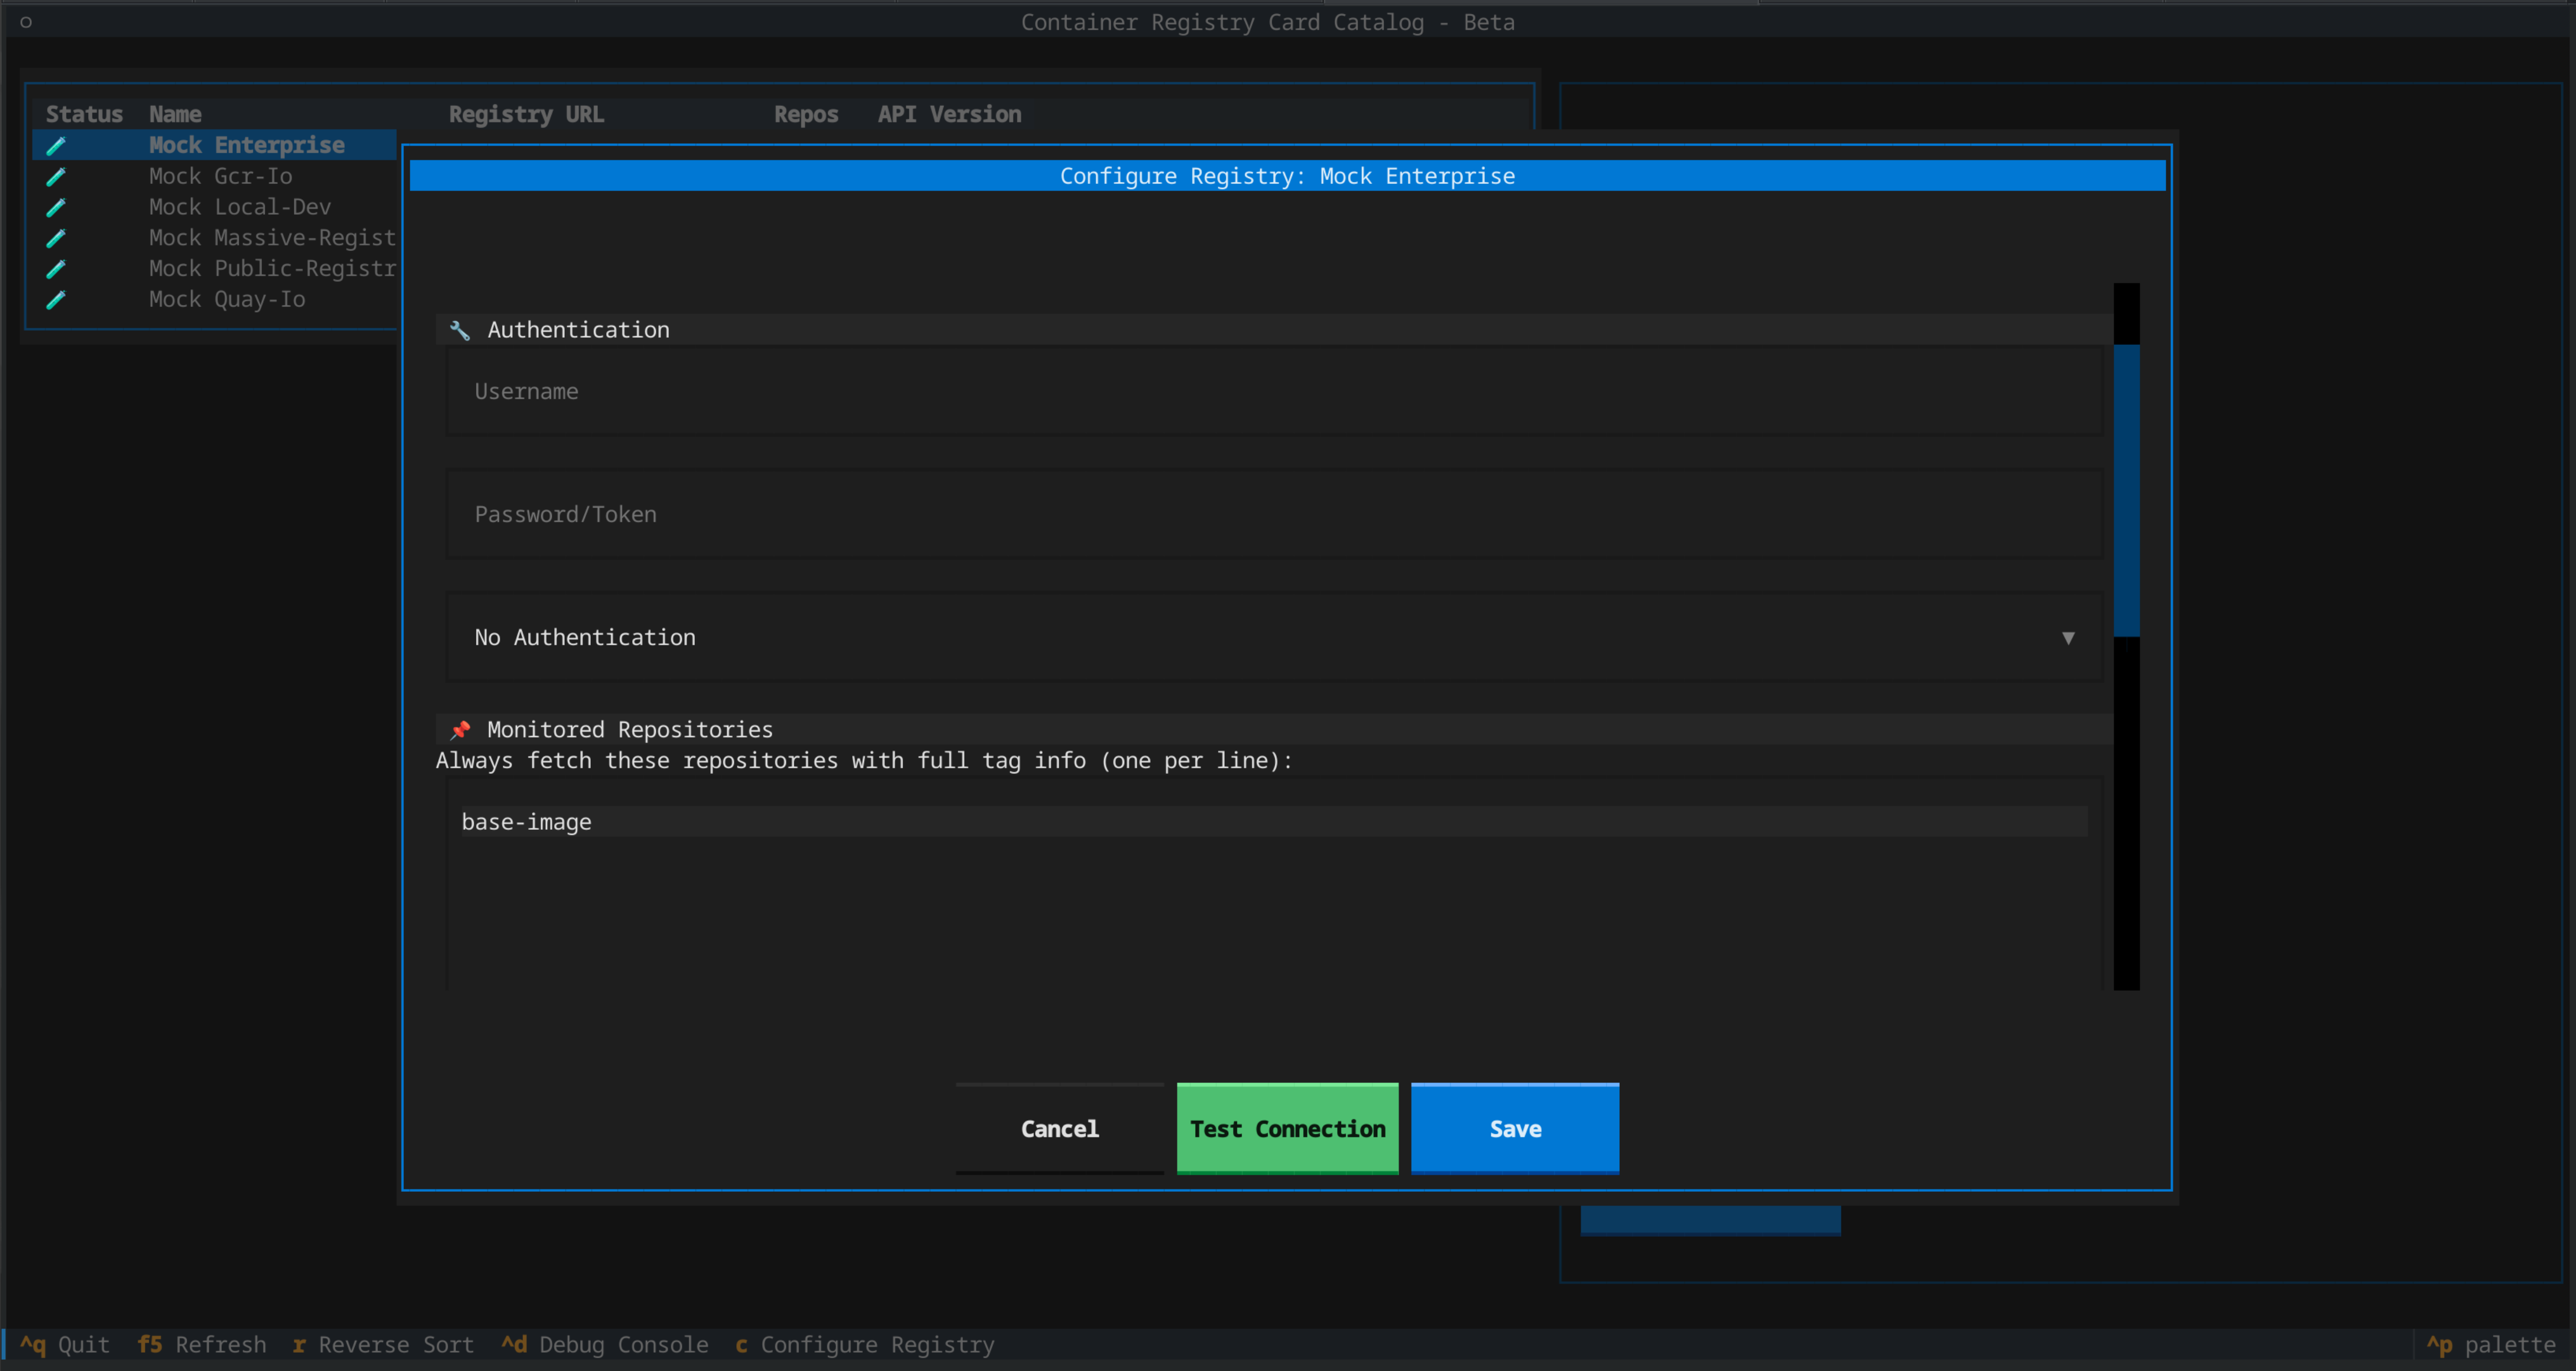Click the pencil status icon for Mock Local-Dev
This screenshot has width=2576, height=1371.
[56, 207]
